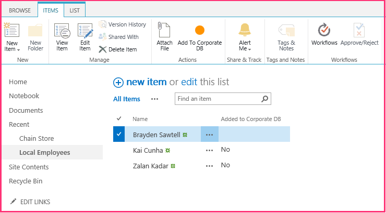Image resolution: width=386 pixels, height=213 pixels.
Task: Click the Find an item search box
Action: pyautogui.click(x=218, y=99)
